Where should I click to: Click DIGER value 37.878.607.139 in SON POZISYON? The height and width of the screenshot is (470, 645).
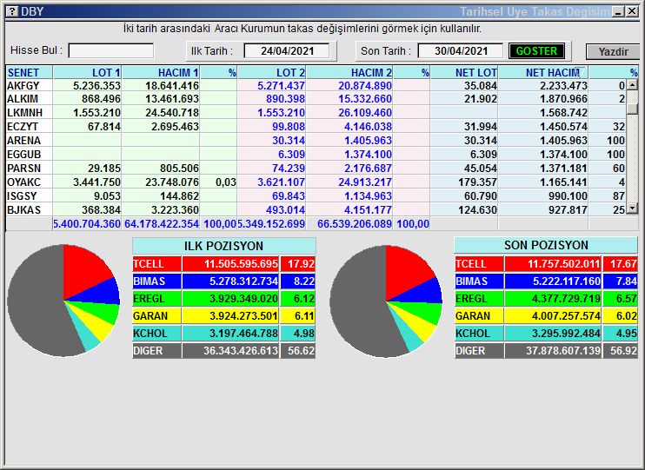(563, 351)
